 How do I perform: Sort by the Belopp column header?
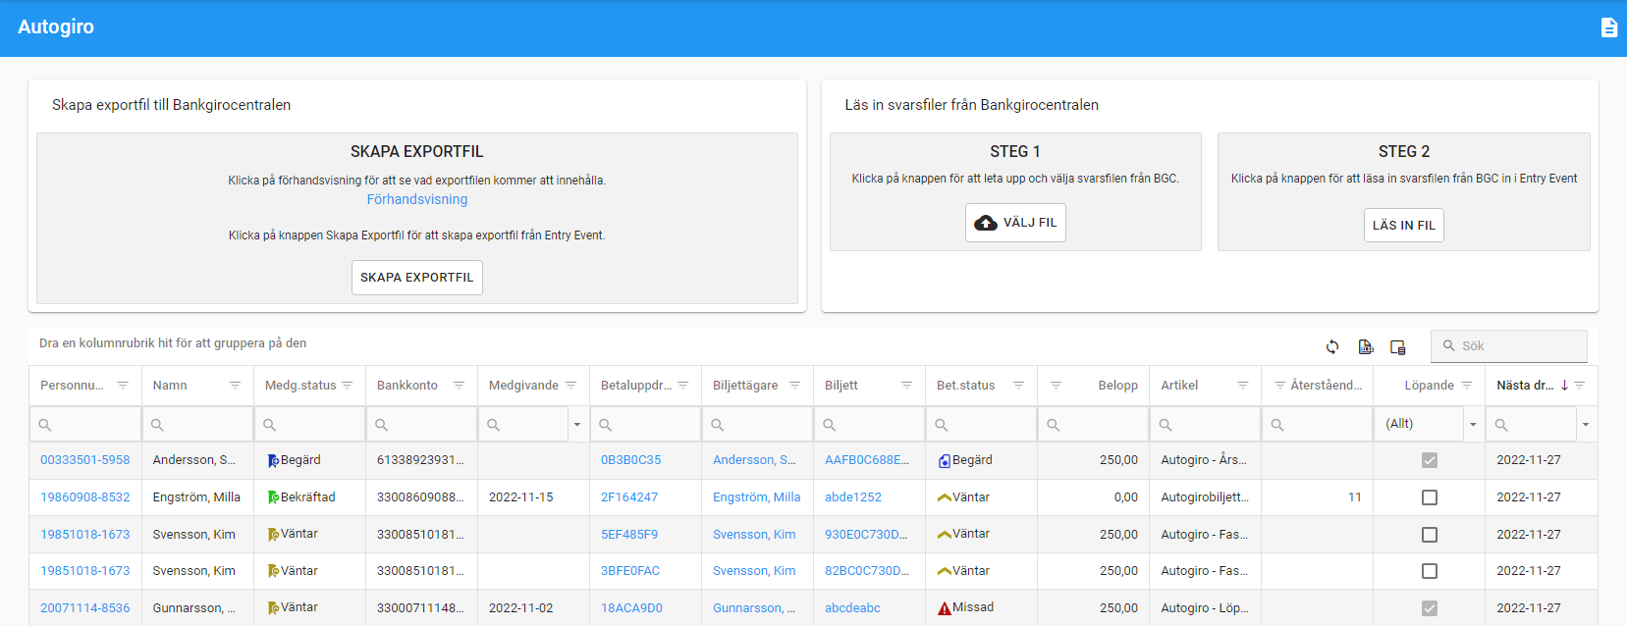(1117, 386)
